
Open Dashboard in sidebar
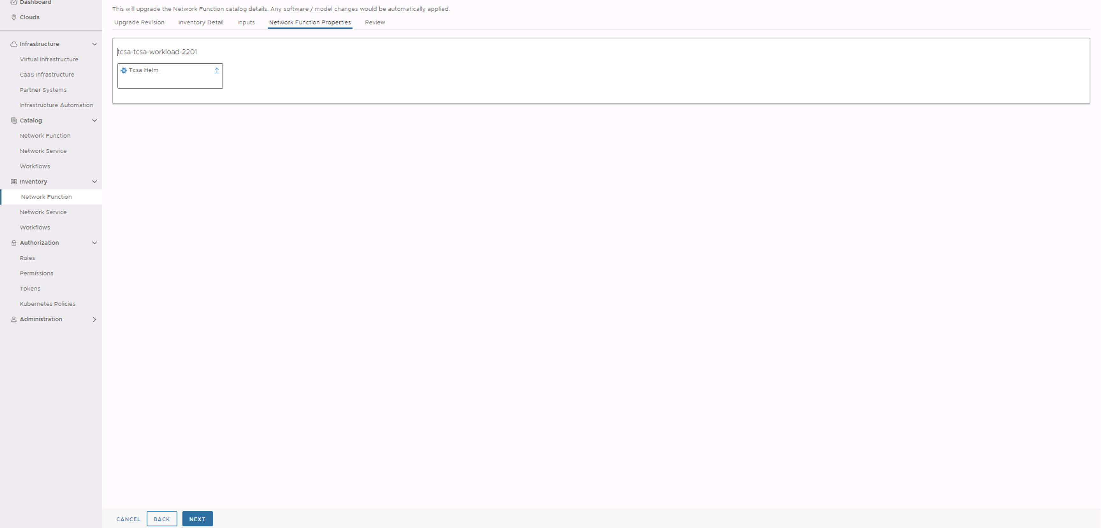point(35,2)
